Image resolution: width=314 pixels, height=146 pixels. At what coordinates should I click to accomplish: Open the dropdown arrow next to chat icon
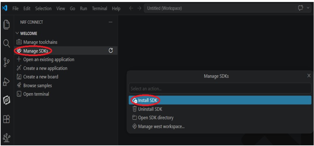coord(308,8)
